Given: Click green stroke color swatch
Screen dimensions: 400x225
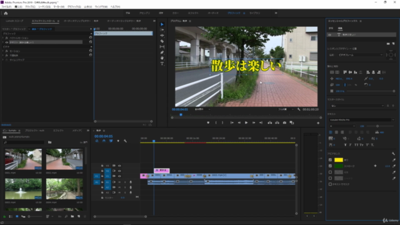Looking at the screenshot, I should pyautogui.click(x=339, y=166).
